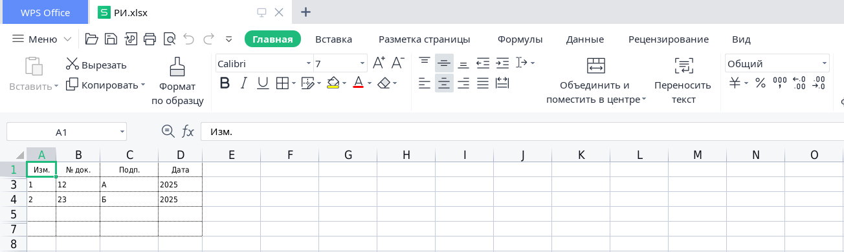Image resolution: width=844 pixels, height=252 pixels.
Task: Apply cell borders with the borders icon
Action: [x=282, y=83]
